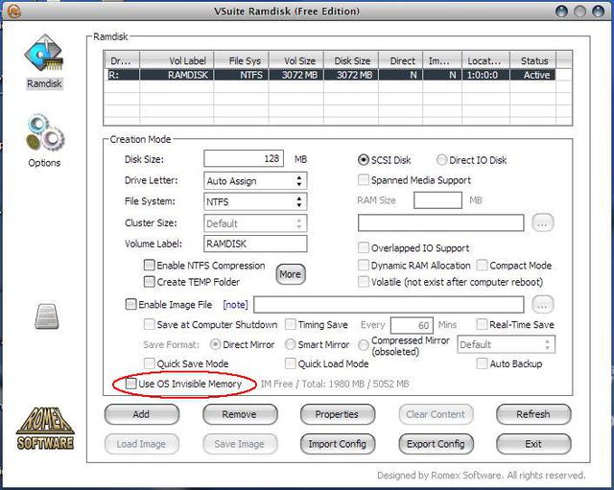Click the Vol Label column header
This screenshot has height=490, width=614.
point(177,60)
